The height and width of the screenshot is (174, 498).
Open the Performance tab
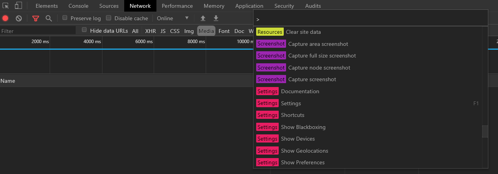177,6
